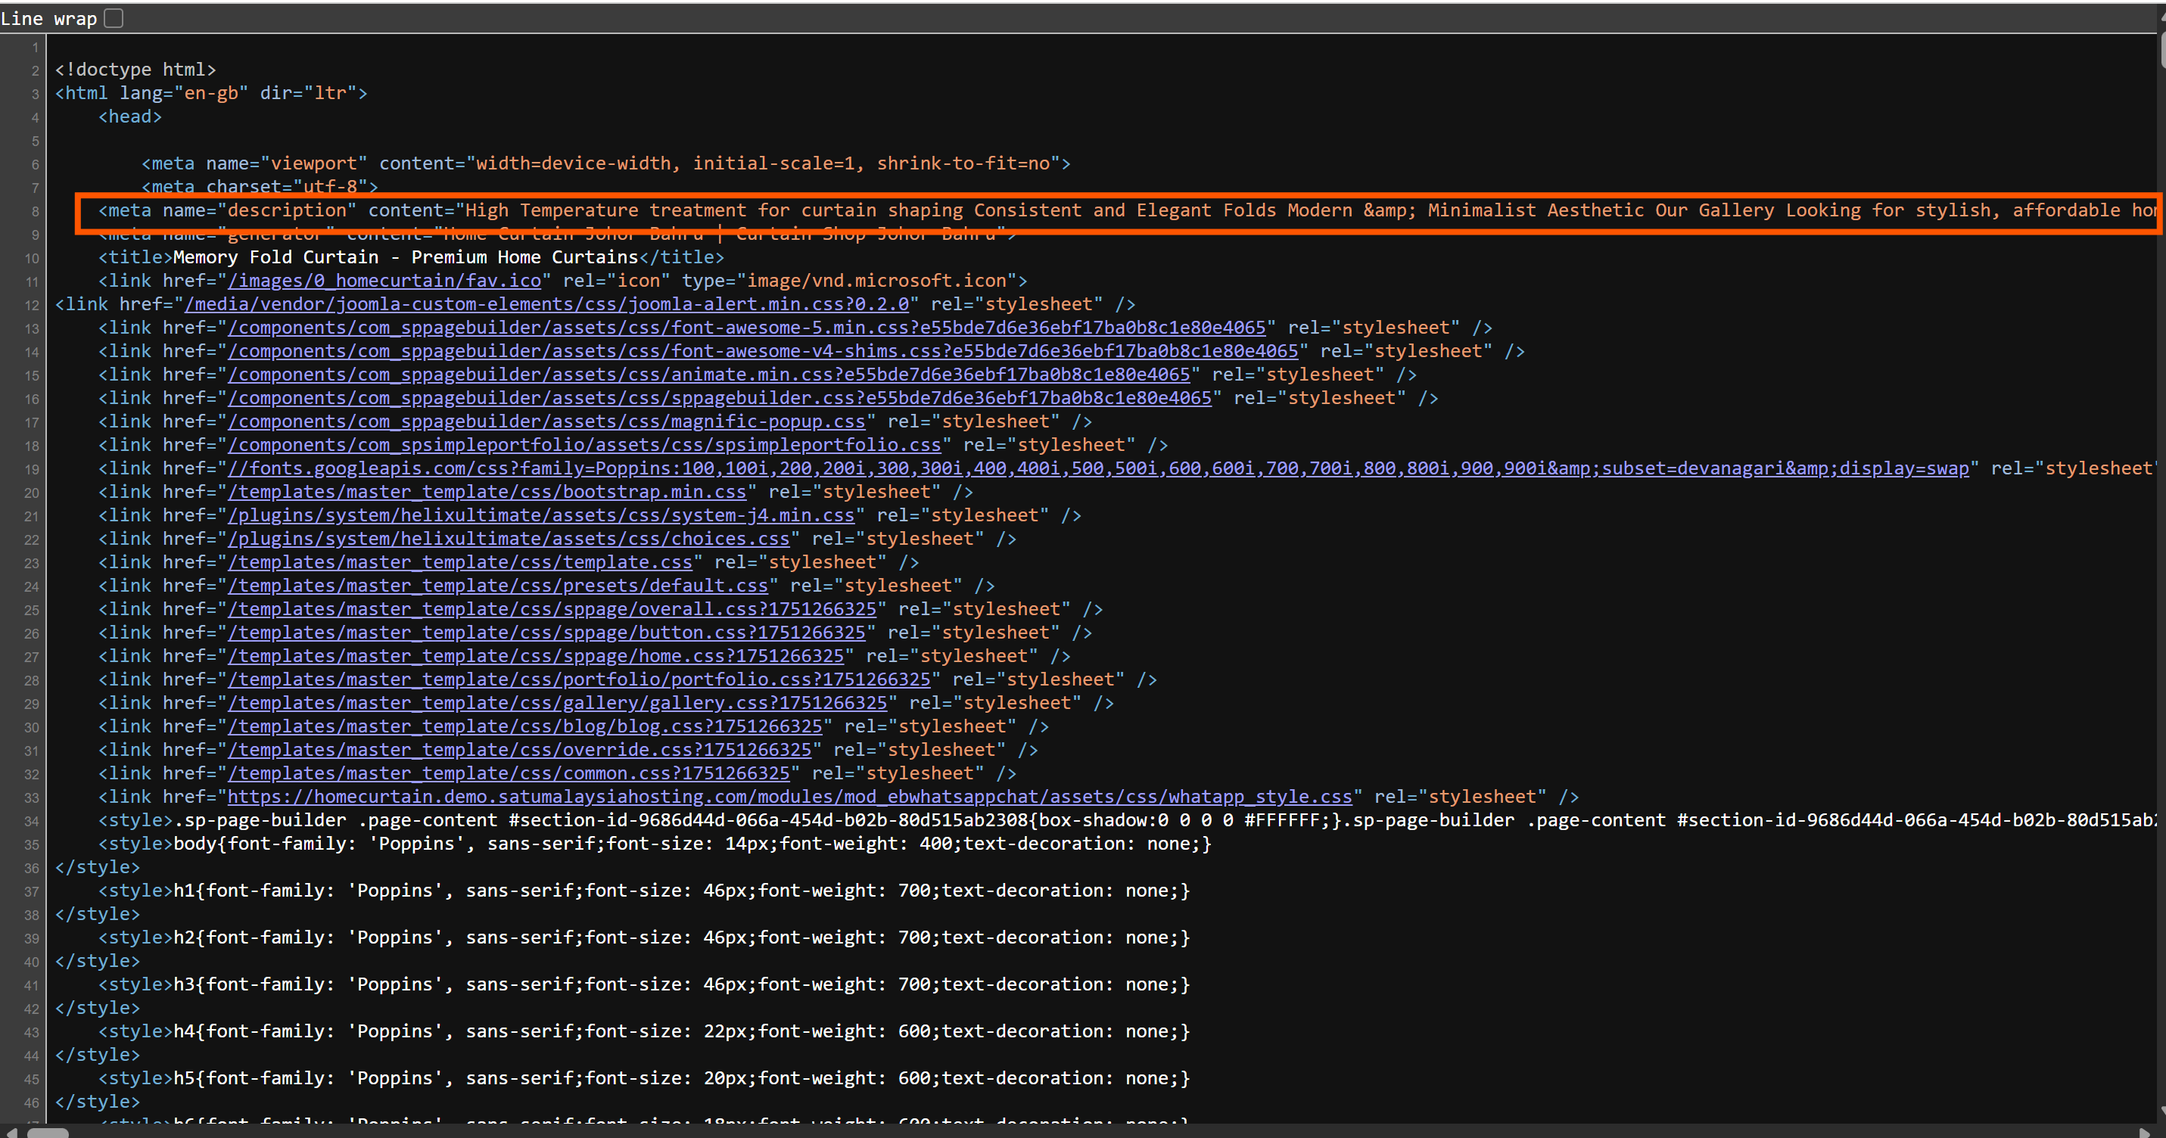Open choices.css stylesheet link
The width and height of the screenshot is (2166, 1138).
(x=509, y=539)
